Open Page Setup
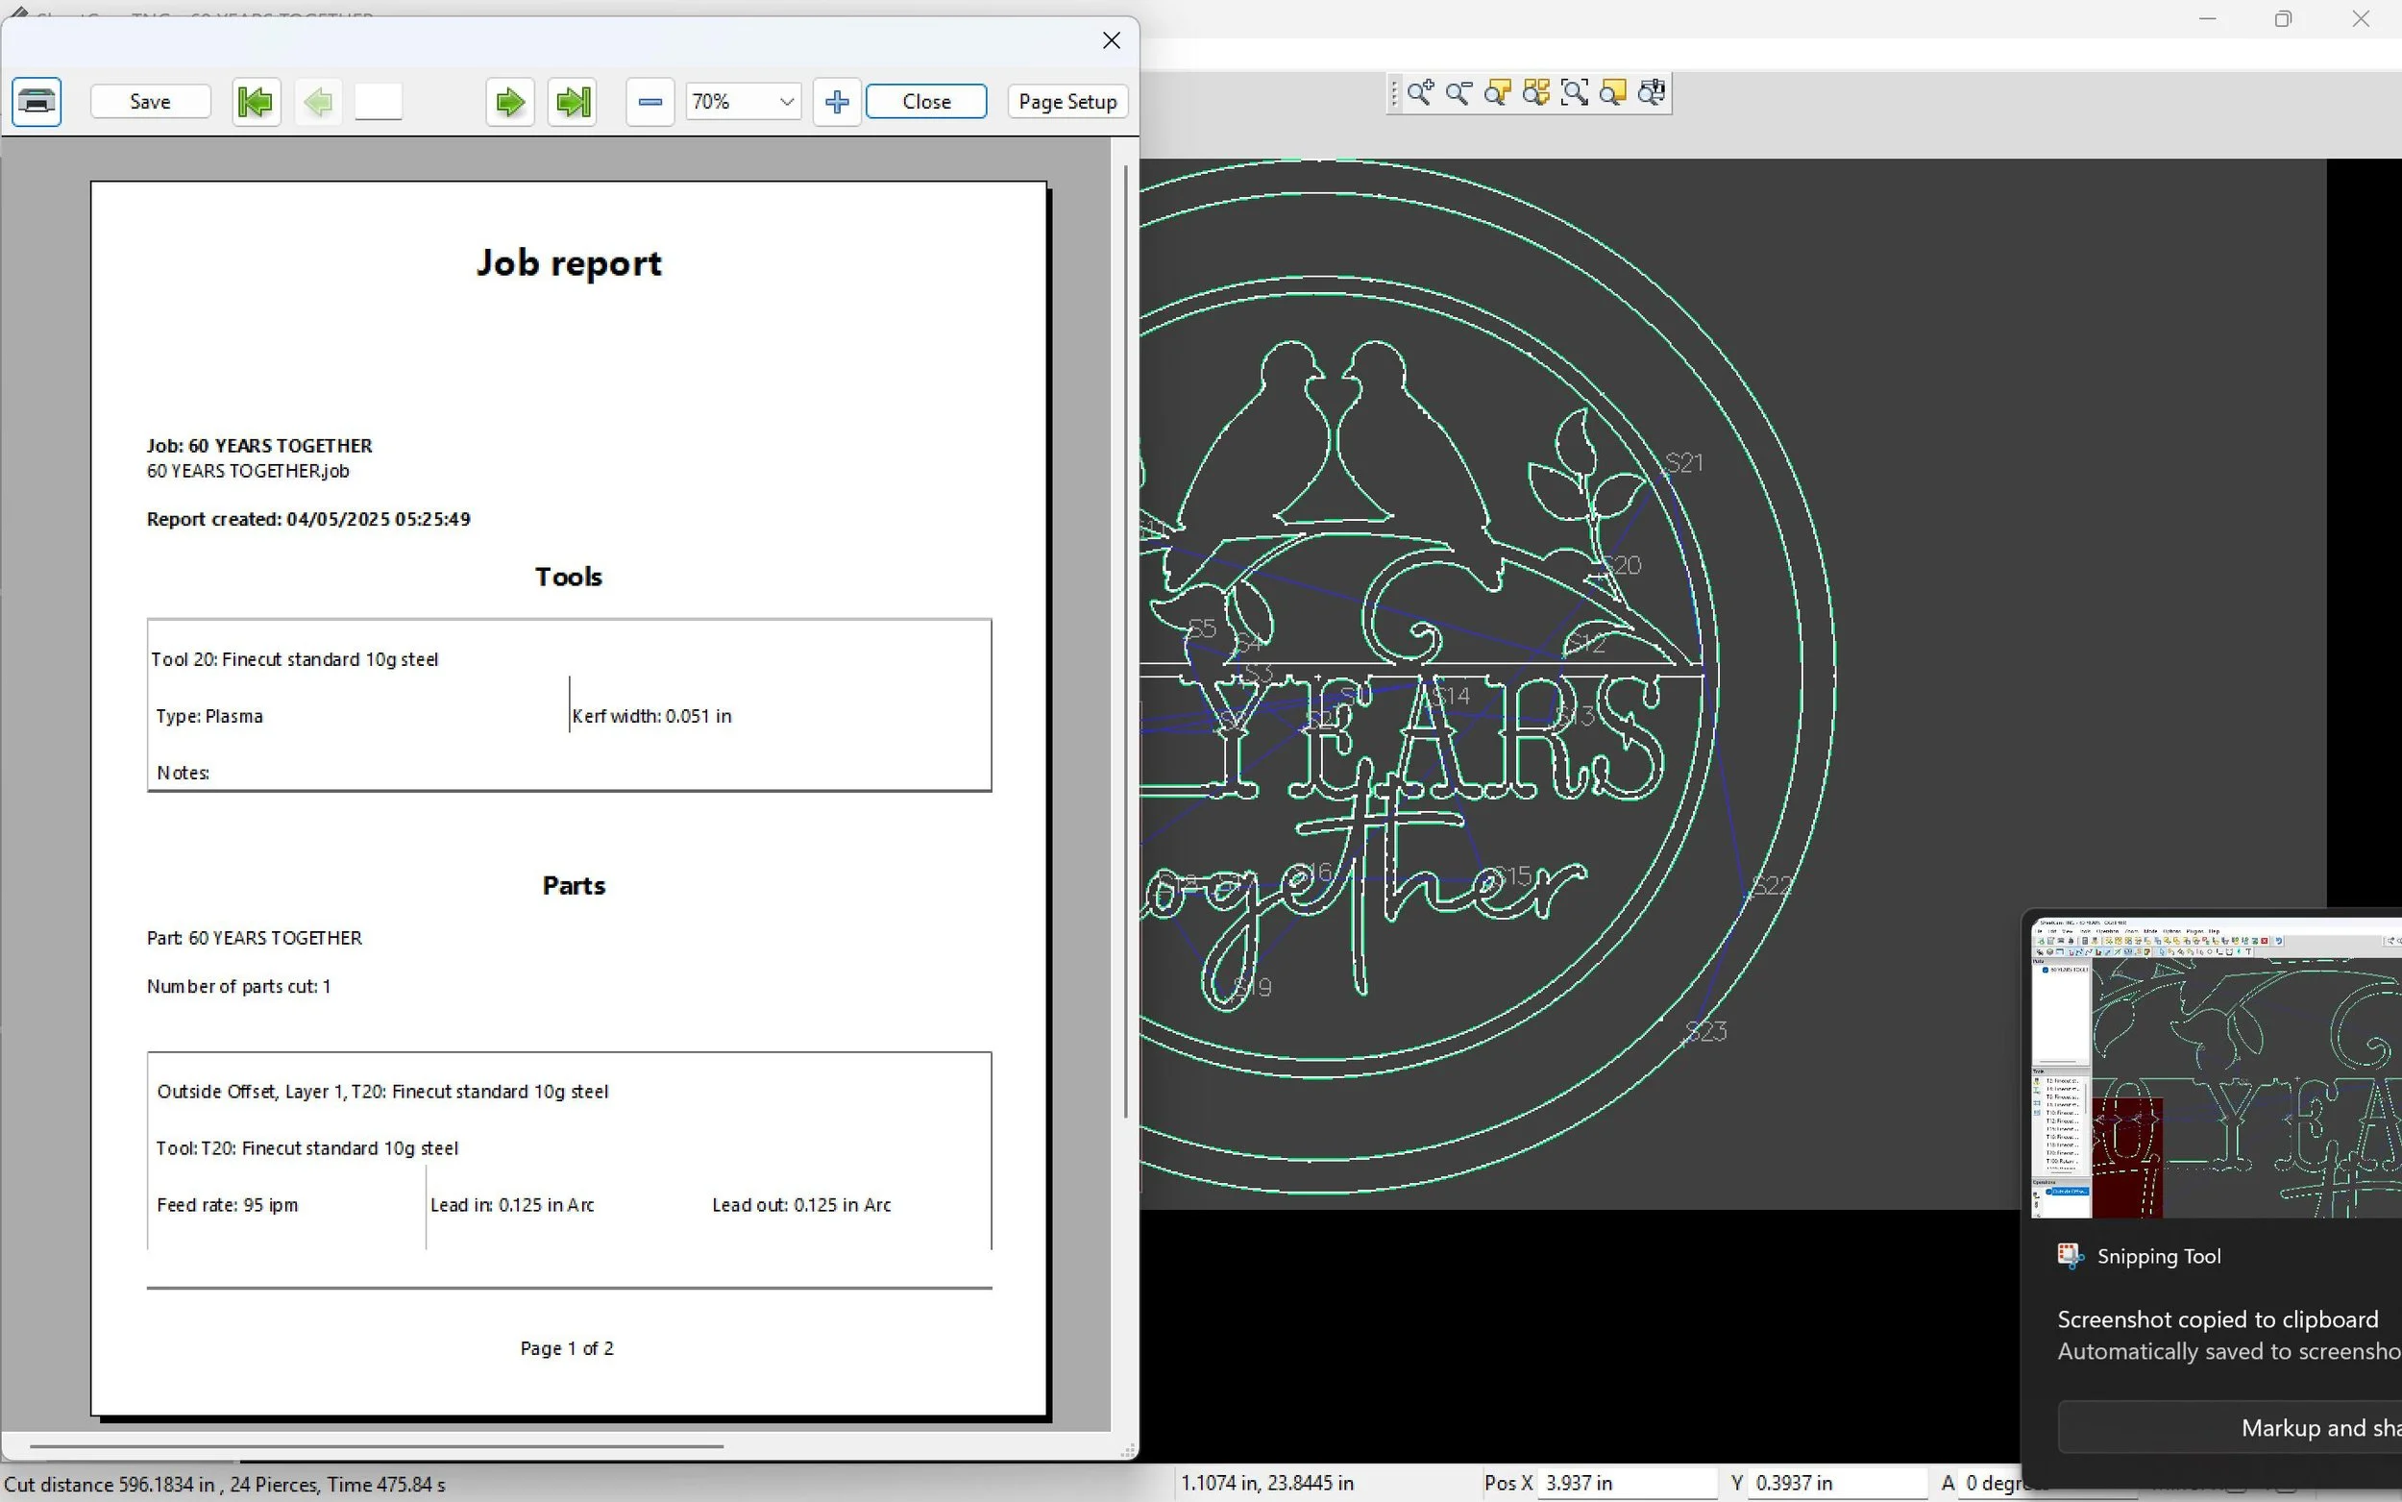This screenshot has height=1502, width=2402. pyautogui.click(x=1067, y=101)
